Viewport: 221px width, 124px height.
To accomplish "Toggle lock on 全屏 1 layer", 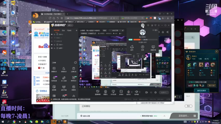I will click(54, 48).
